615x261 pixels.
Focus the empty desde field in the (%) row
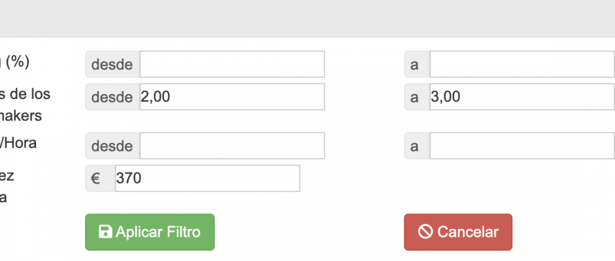(x=232, y=64)
